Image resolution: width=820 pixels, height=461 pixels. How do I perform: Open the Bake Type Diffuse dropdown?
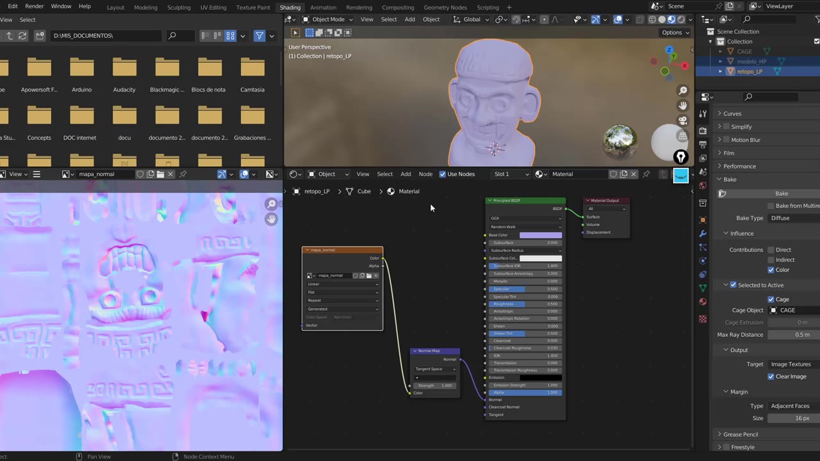tap(794, 218)
